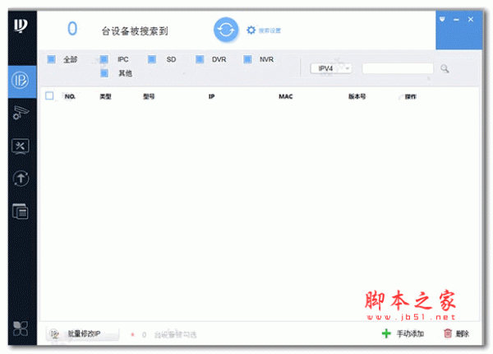Toggle the NVR filter checkbox
The width and height of the screenshot is (493, 354).
click(248, 59)
